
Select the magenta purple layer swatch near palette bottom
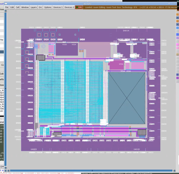[x=178, y=78]
